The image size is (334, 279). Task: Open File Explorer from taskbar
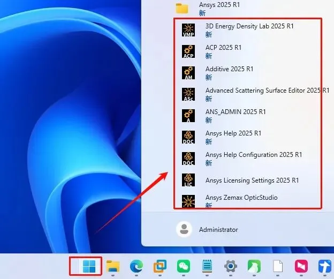pyautogui.click(x=113, y=267)
